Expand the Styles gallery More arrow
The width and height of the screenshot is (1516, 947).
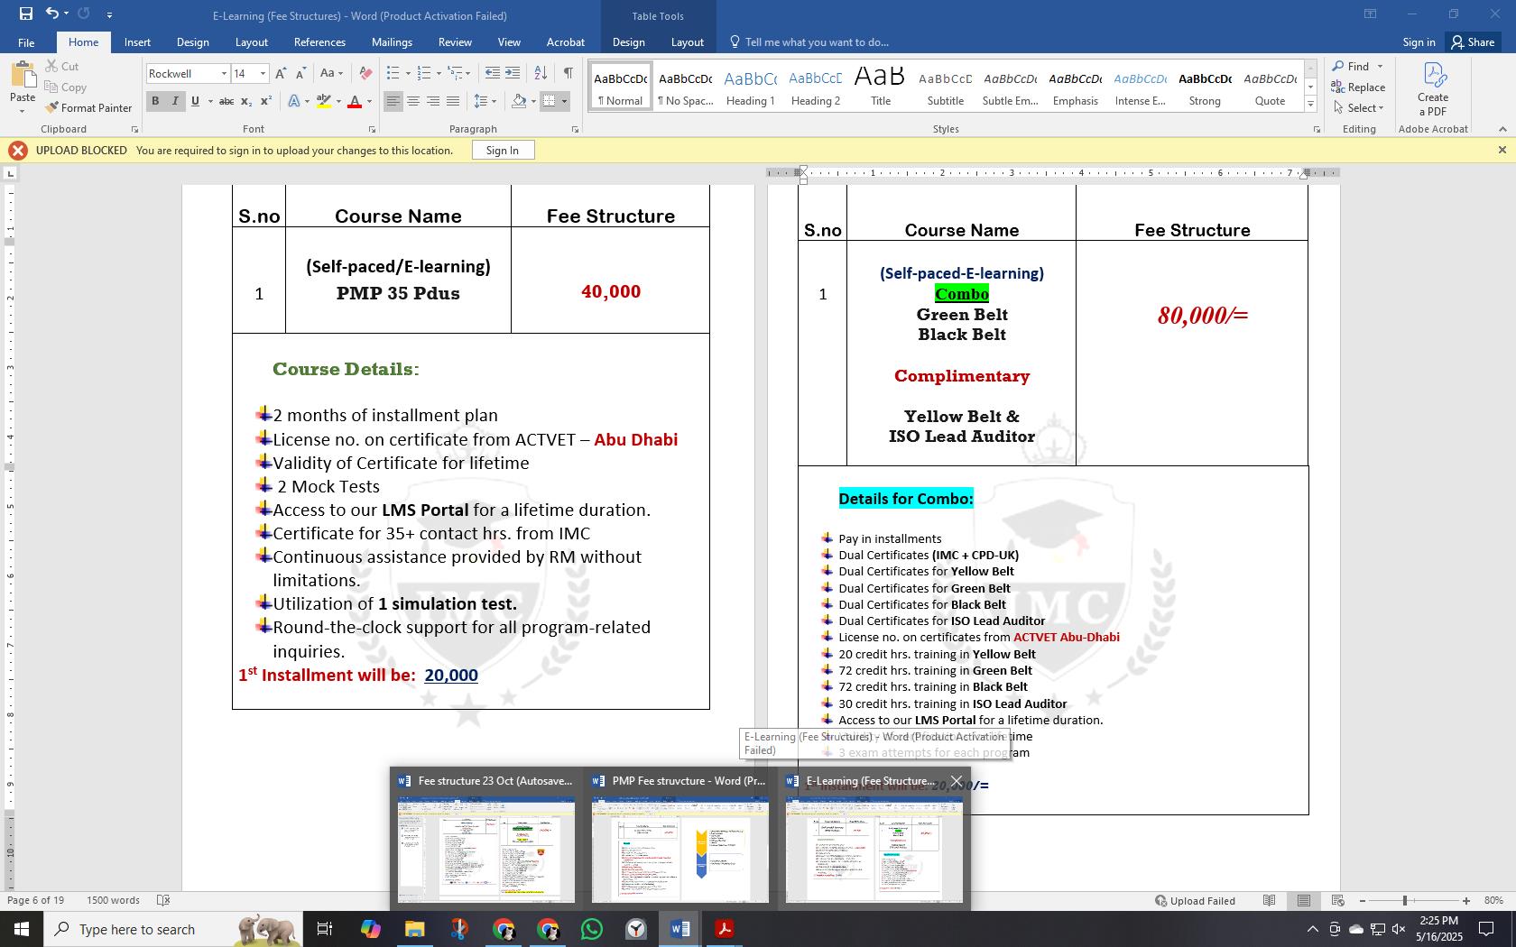[1310, 105]
